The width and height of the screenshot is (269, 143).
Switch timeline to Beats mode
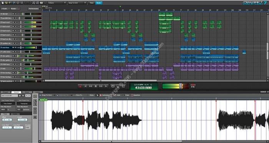[x=99, y=3]
